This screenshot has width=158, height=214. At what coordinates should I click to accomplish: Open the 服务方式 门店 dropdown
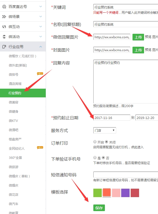(105, 130)
